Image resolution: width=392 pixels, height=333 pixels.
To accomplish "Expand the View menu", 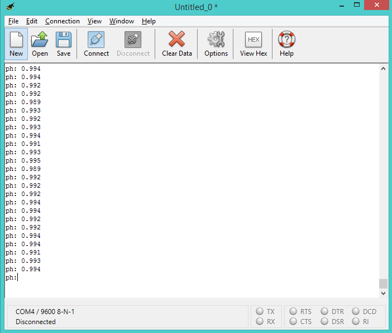I will tap(94, 21).
